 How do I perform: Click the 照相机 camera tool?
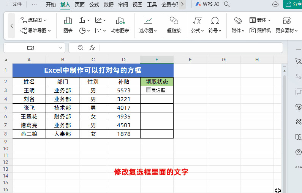tap(260, 31)
